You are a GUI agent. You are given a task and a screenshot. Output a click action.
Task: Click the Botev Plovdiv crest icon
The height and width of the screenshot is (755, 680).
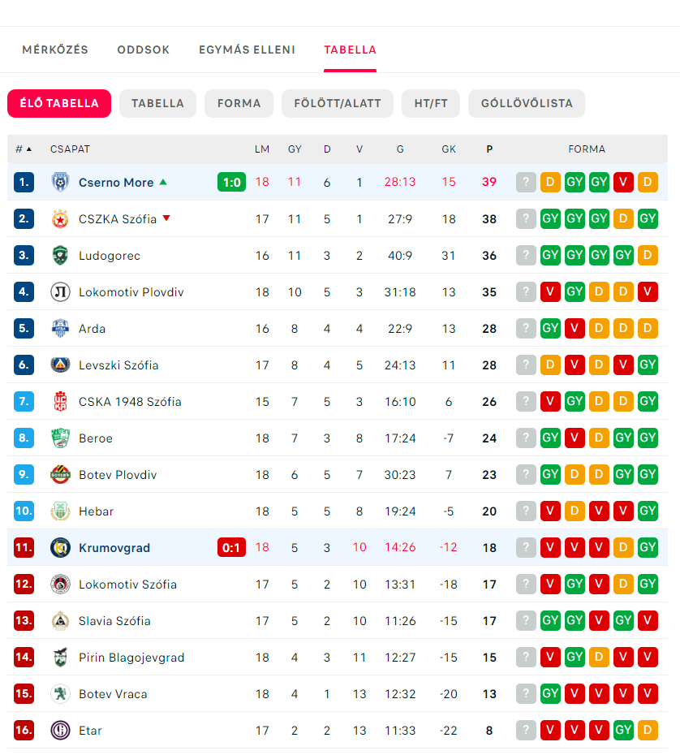click(x=60, y=475)
